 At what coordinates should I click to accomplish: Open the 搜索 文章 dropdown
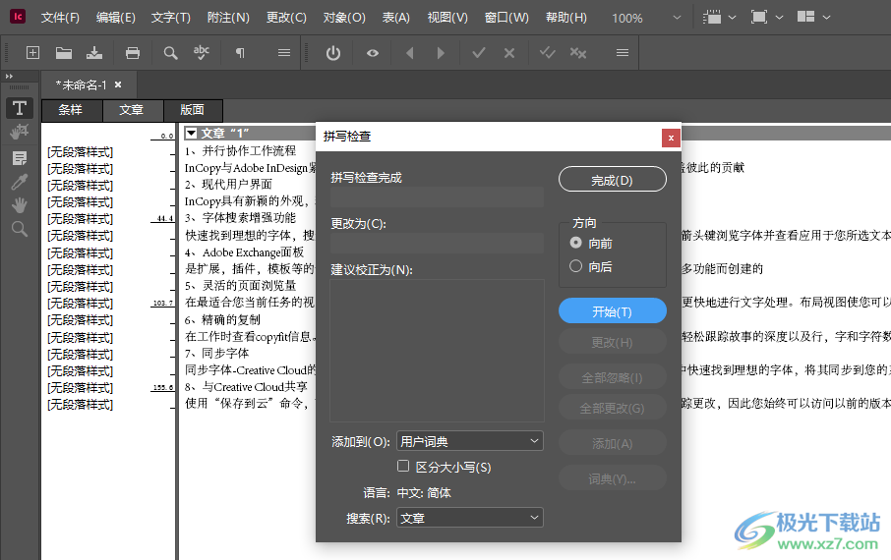pos(469,518)
